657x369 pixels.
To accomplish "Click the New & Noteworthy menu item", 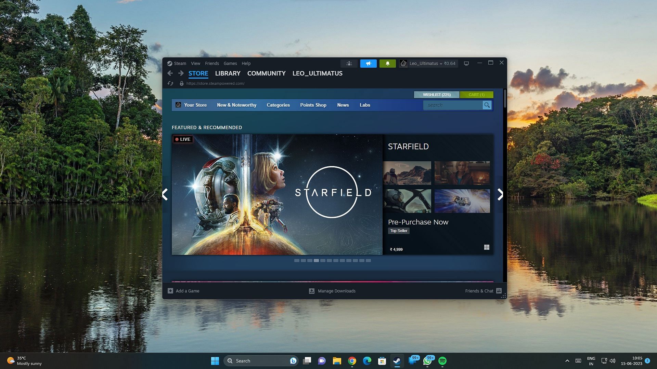I will 236,105.
